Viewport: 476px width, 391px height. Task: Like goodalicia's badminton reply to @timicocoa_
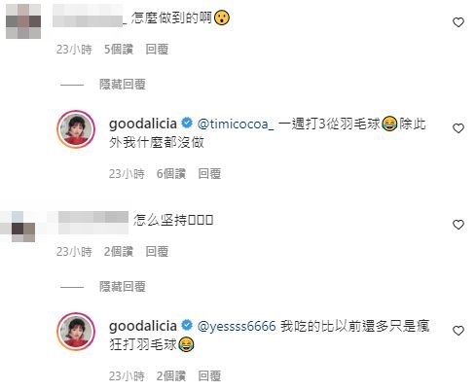click(x=458, y=128)
